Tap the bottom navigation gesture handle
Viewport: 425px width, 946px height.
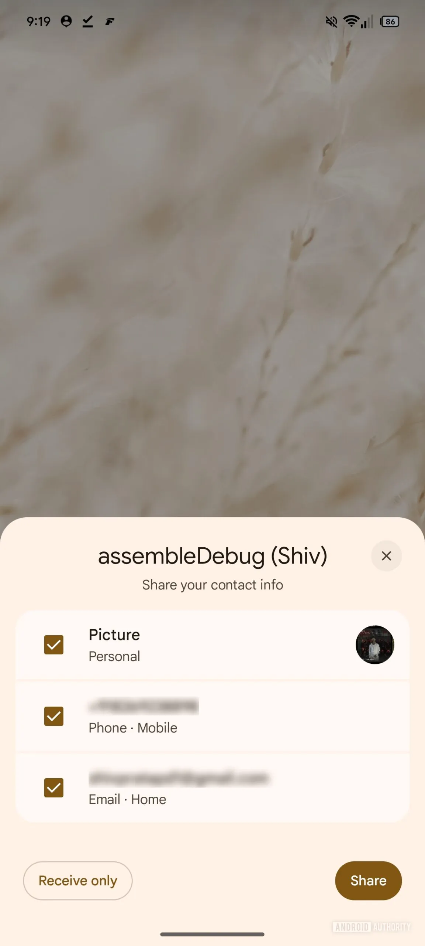pos(212,934)
